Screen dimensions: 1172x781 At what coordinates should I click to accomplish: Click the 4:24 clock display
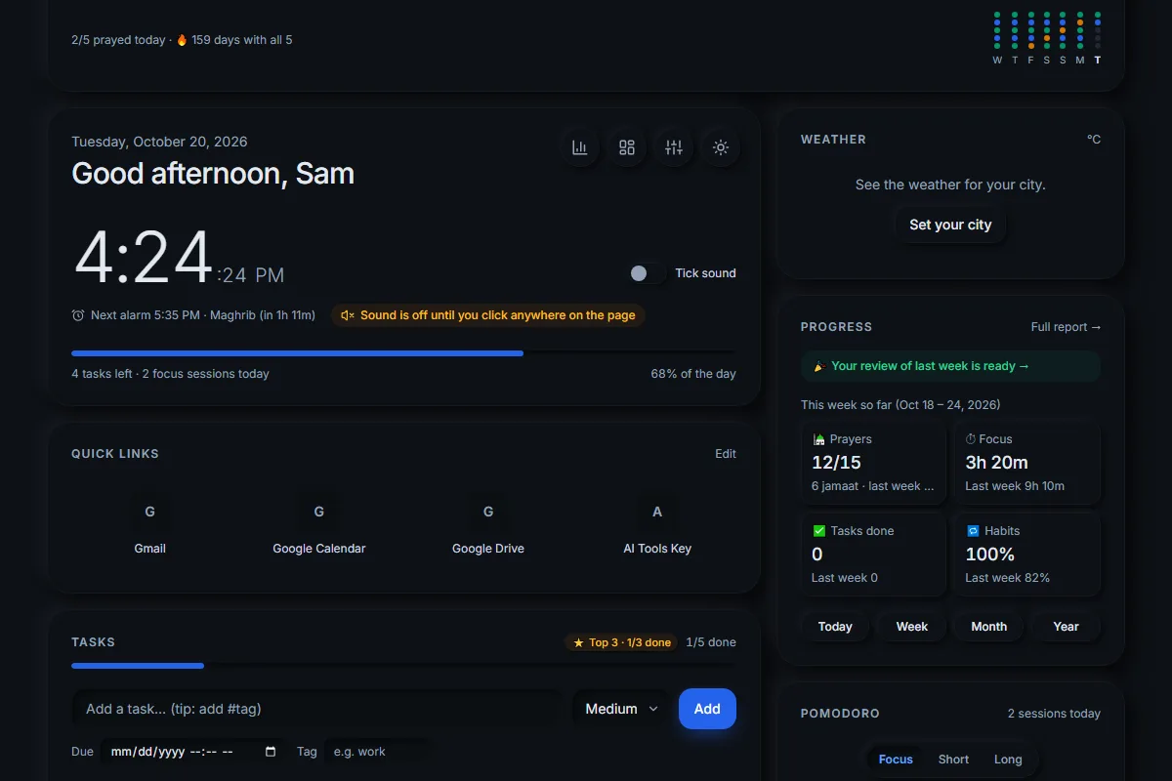pyautogui.click(x=178, y=259)
